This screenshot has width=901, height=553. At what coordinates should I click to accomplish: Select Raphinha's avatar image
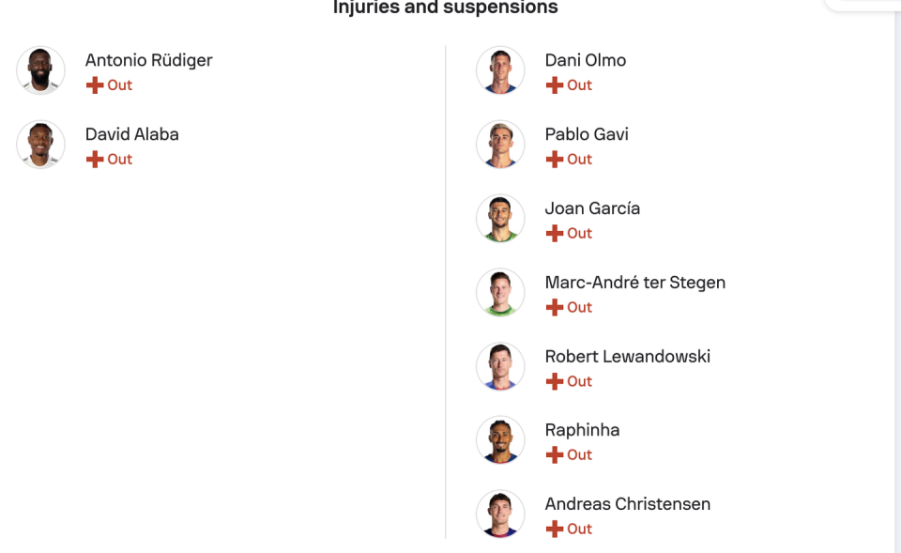pyautogui.click(x=500, y=440)
